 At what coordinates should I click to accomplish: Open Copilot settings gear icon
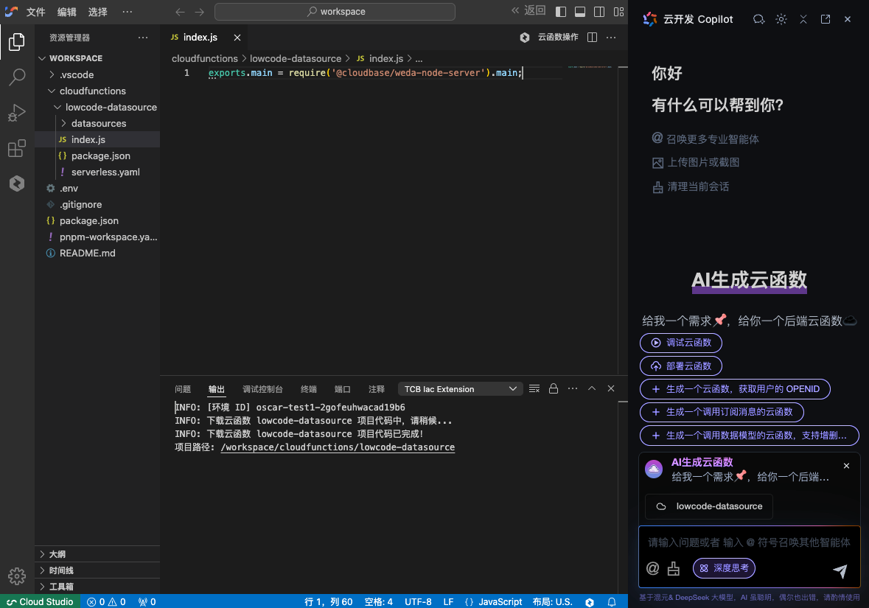(x=781, y=19)
